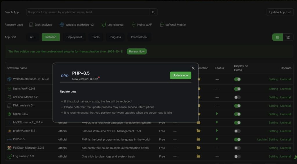The height and width of the screenshot is (164, 297).
Task: Toggle home display for Nginx WAF
Action: click(x=237, y=89)
